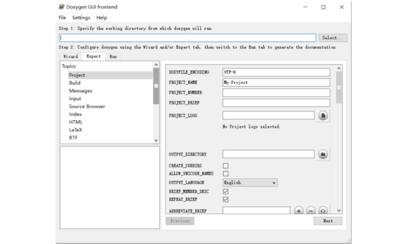Click settings panel scrollbar down arrow

click(339, 211)
